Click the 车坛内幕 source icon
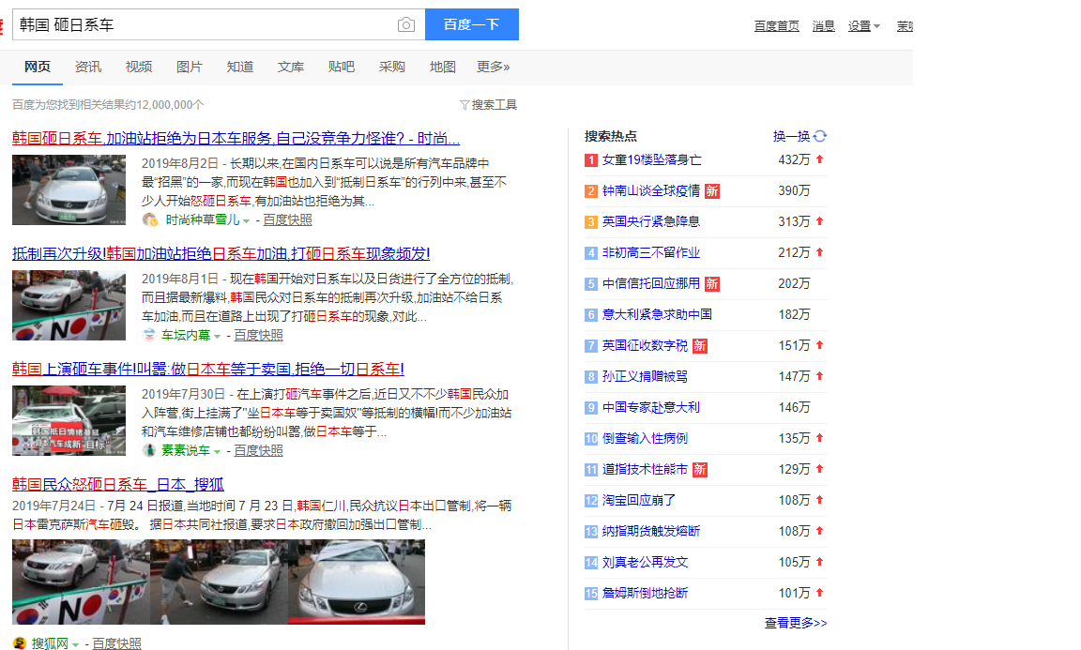 [x=149, y=335]
